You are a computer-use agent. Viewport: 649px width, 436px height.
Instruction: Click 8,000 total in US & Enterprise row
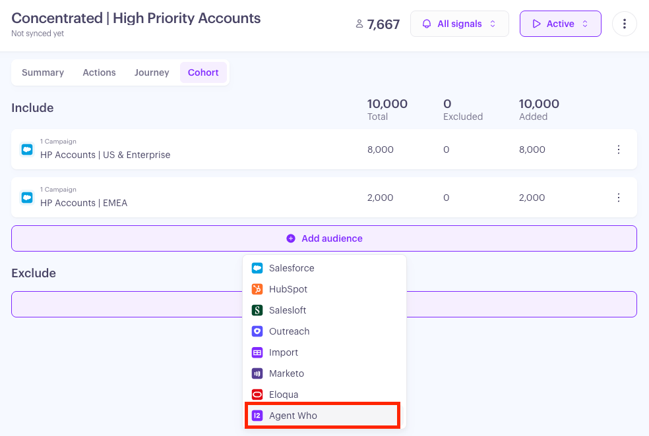tap(381, 150)
